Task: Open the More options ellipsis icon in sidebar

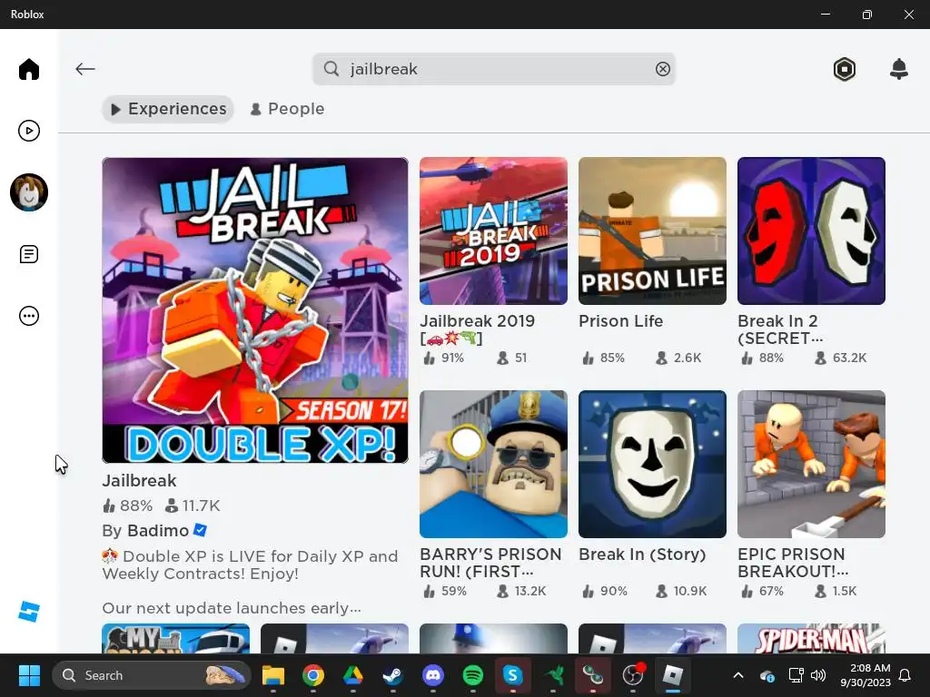Action: [x=28, y=316]
